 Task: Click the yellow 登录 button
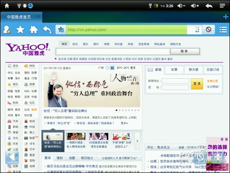pos(197,84)
